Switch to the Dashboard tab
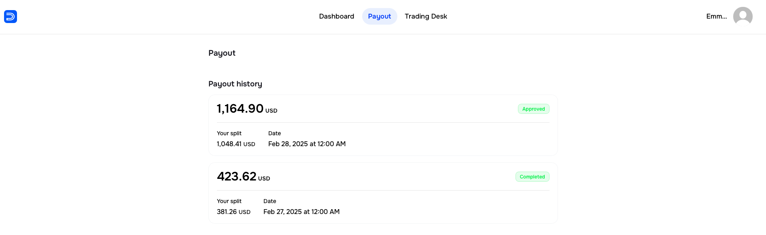The height and width of the screenshot is (235, 766). coord(337,16)
